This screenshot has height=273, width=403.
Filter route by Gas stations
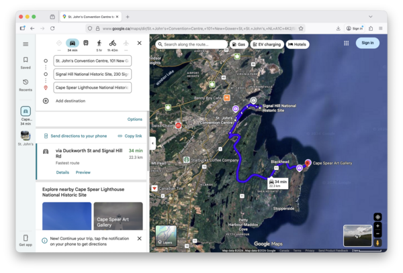tap(238, 44)
